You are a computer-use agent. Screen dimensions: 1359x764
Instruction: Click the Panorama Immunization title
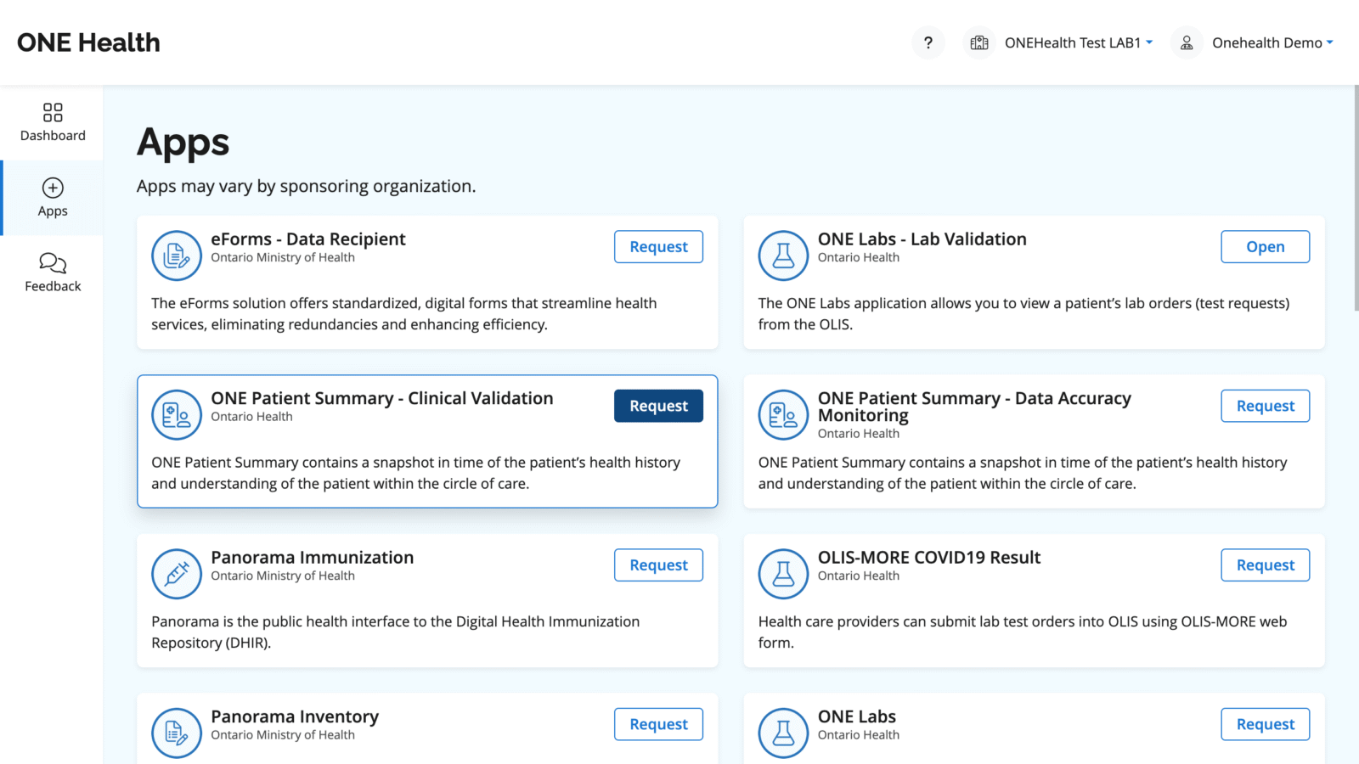click(x=313, y=558)
